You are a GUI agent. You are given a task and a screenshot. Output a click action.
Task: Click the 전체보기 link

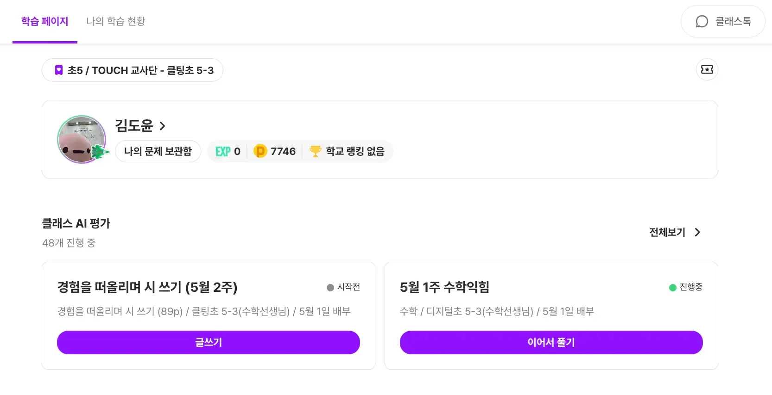(667, 232)
